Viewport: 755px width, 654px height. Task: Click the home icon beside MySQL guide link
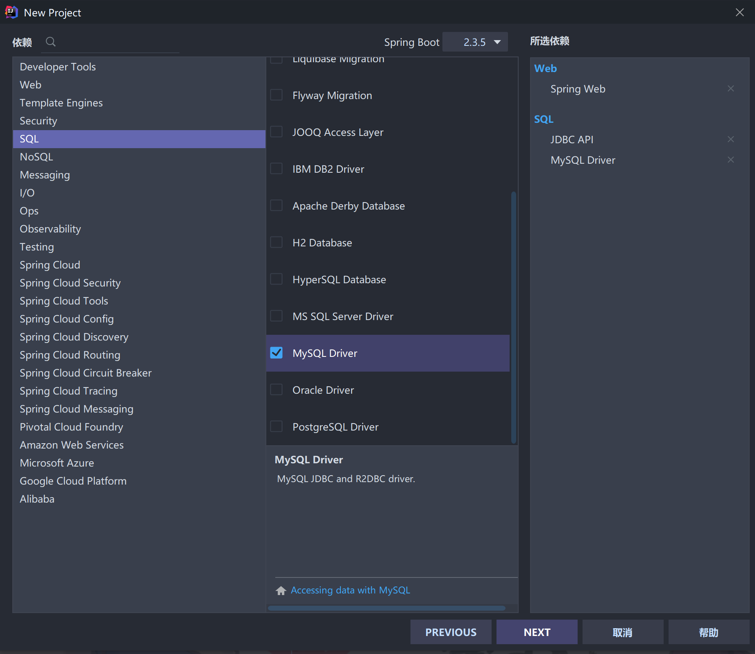click(x=281, y=590)
